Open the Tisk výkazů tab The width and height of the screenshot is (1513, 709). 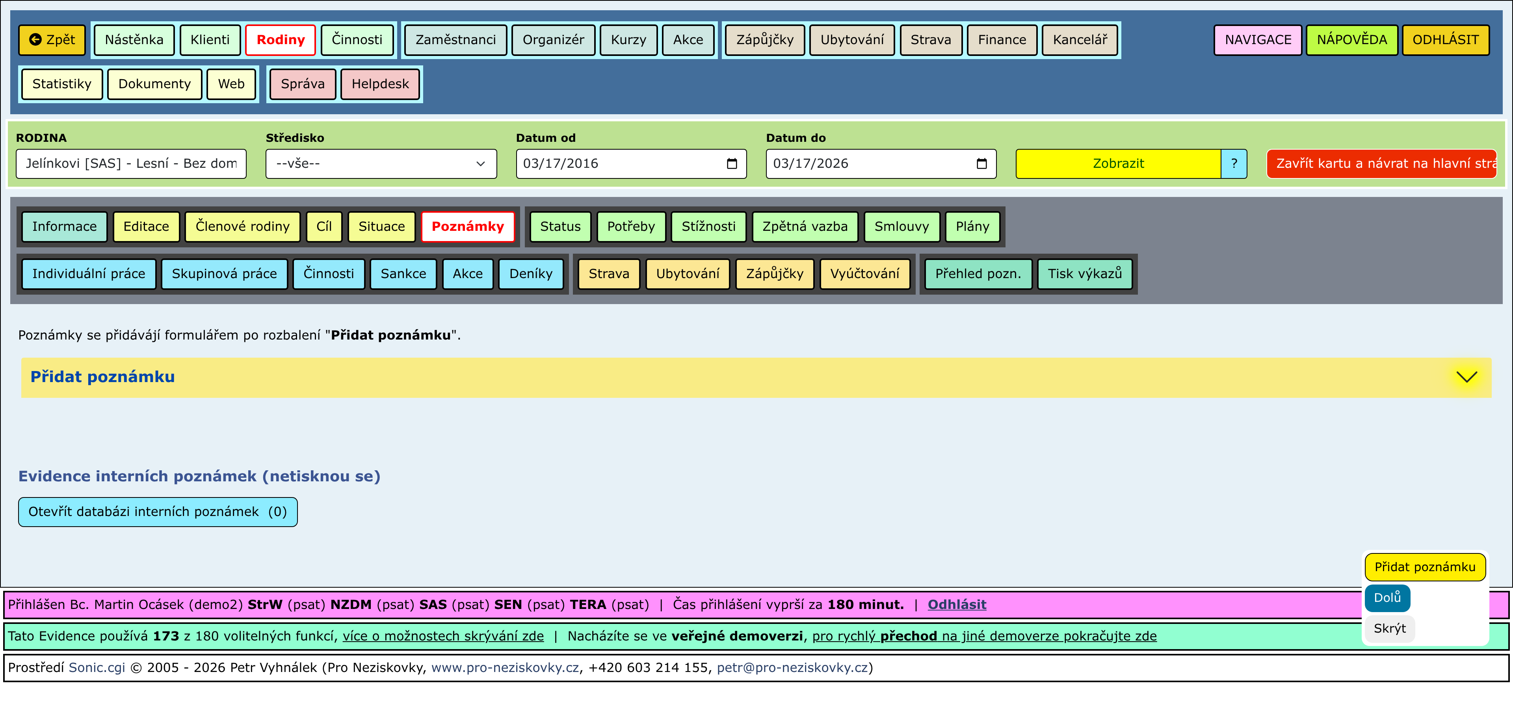point(1084,273)
